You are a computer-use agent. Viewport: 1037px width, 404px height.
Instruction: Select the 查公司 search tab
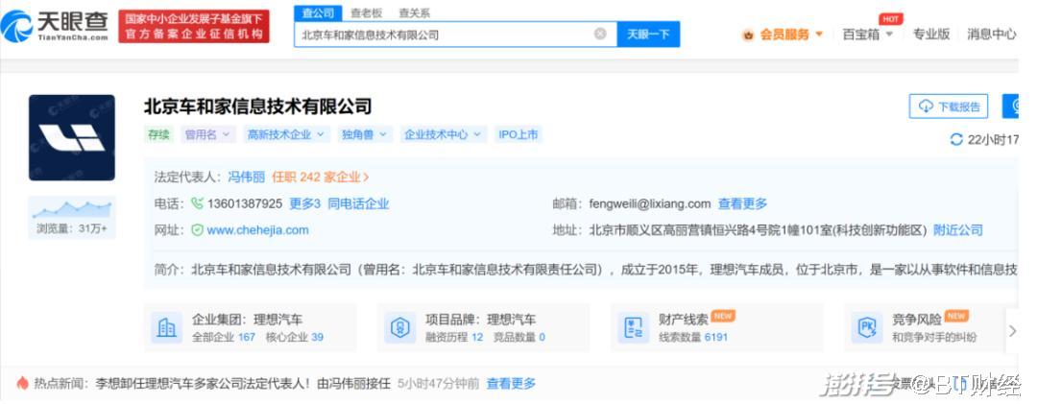tap(318, 13)
